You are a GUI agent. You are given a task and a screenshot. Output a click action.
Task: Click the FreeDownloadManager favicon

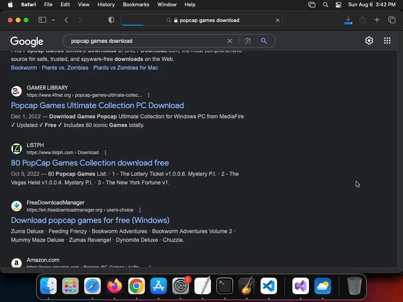(x=17, y=206)
